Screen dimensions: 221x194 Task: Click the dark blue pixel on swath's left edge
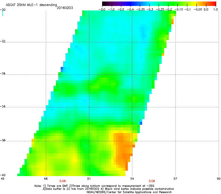62,68
